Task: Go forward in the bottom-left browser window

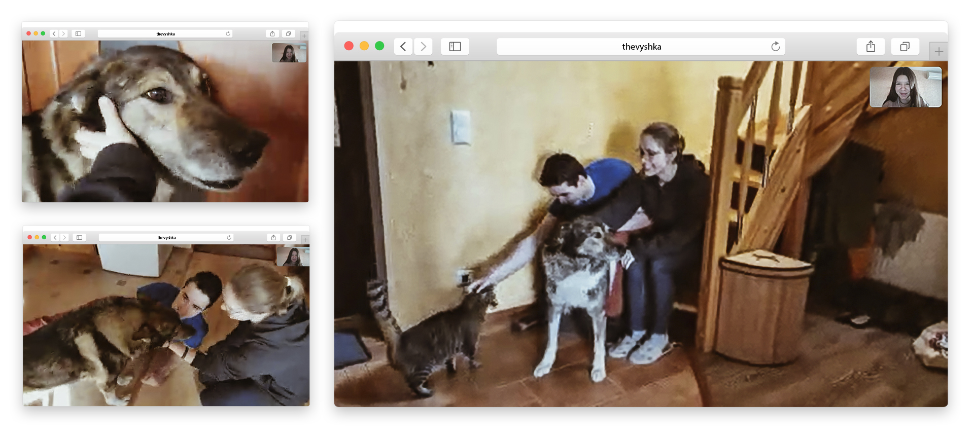Action: pos(64,238)
